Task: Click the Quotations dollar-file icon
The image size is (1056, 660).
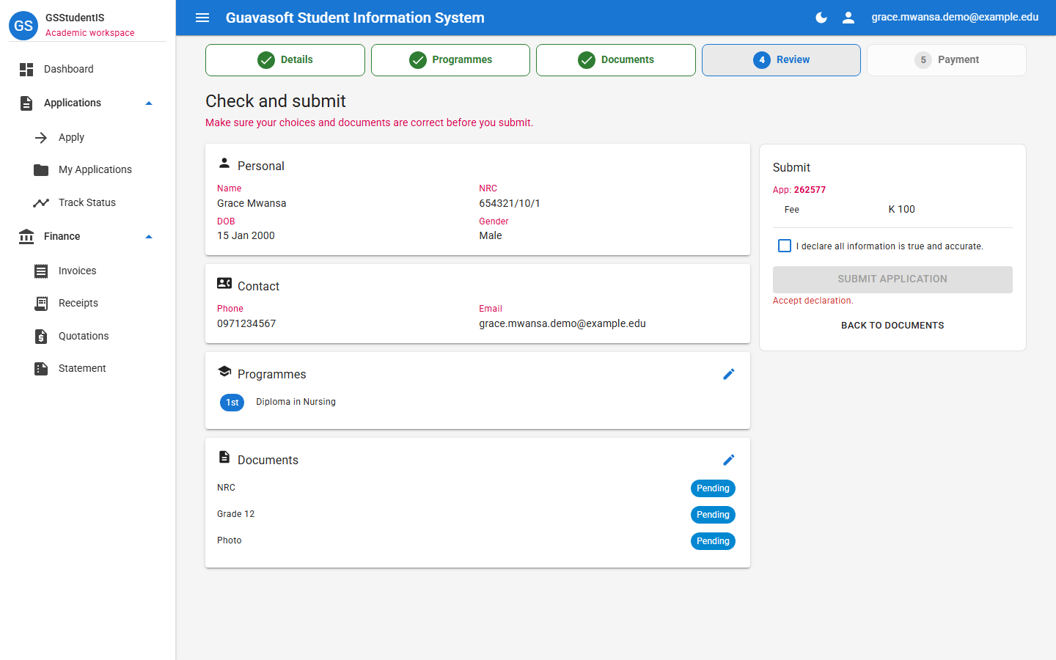Action: click(41, 337)
